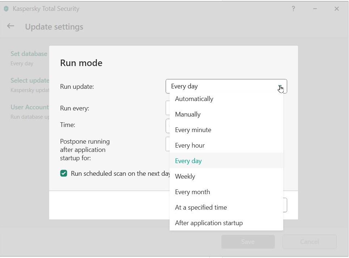Select Manually in the dropdown list

click(x=188, y=114)
